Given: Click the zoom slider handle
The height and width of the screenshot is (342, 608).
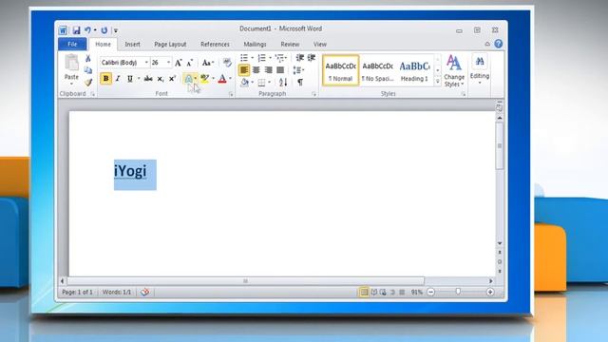Looking at the screenshot, I should [458, 292].
